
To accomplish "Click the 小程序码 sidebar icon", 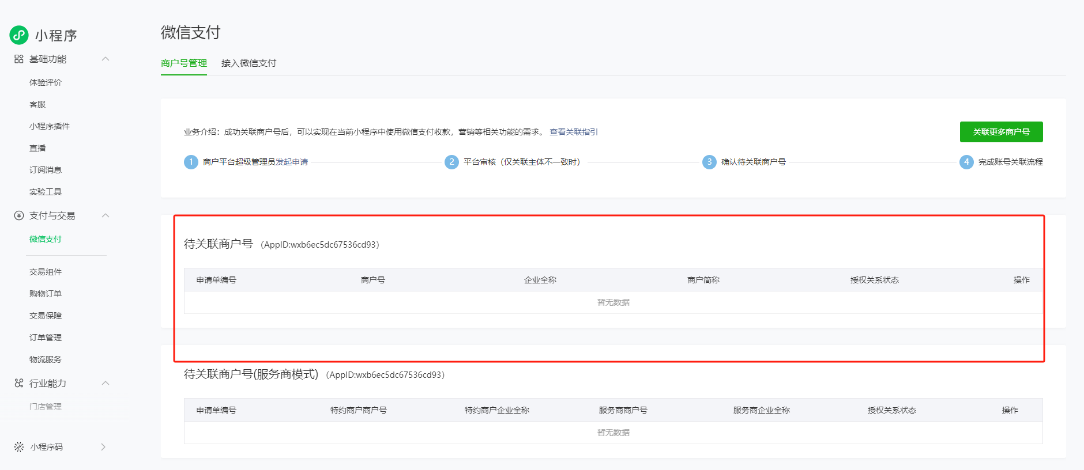I will 19,447.
